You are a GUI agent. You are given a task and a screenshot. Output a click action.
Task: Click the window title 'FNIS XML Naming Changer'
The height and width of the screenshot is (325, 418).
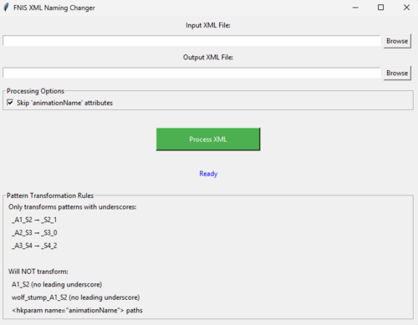pyautogui.click(x=54, y=8)
